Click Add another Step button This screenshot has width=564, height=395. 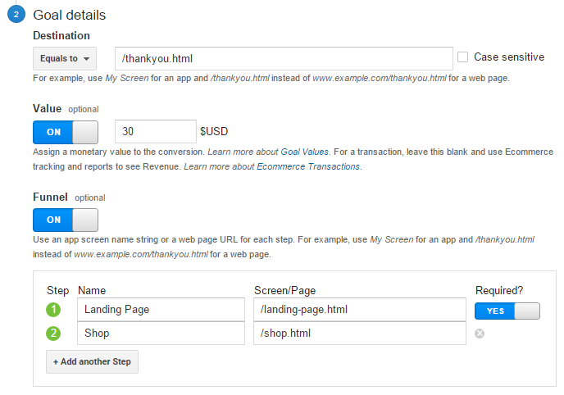(92, 361)
